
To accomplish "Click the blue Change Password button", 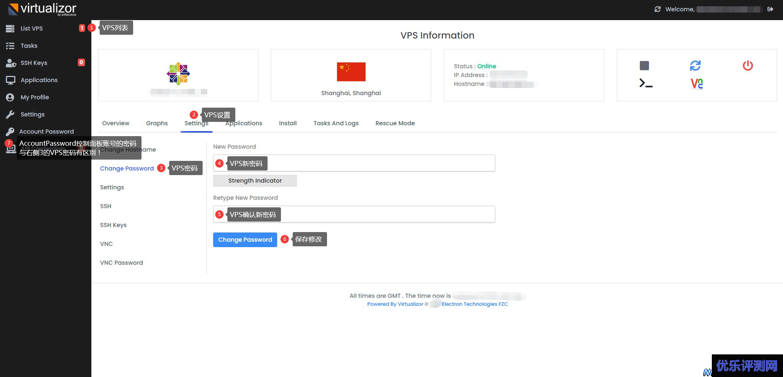I will point(245,240).
